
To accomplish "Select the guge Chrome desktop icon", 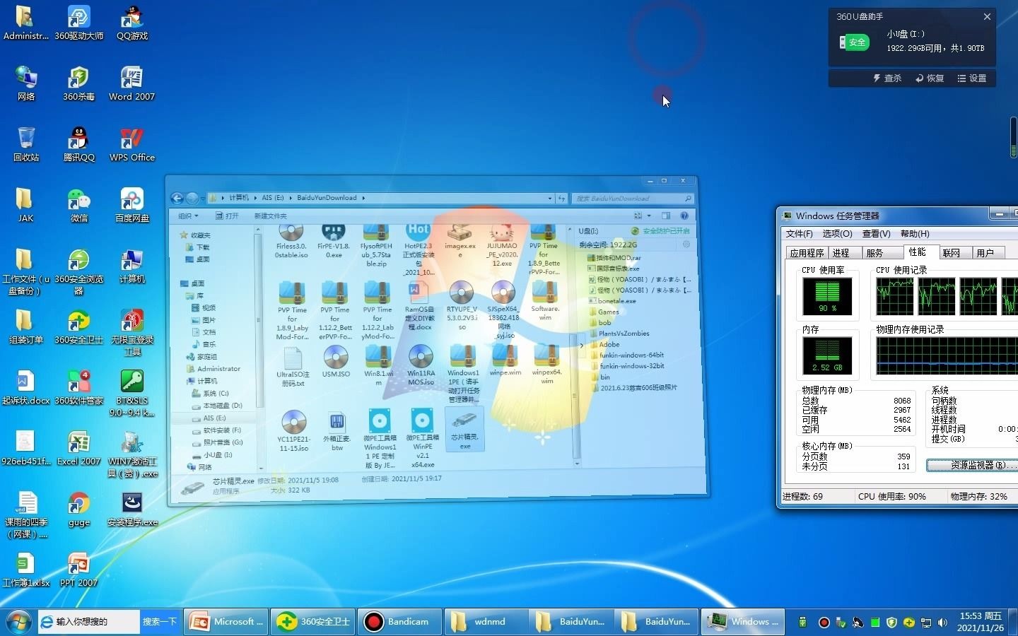I will (78, 510).
